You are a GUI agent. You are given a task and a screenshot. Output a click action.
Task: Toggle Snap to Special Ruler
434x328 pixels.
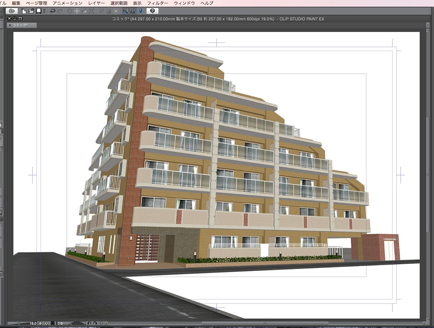pos(133,11)
